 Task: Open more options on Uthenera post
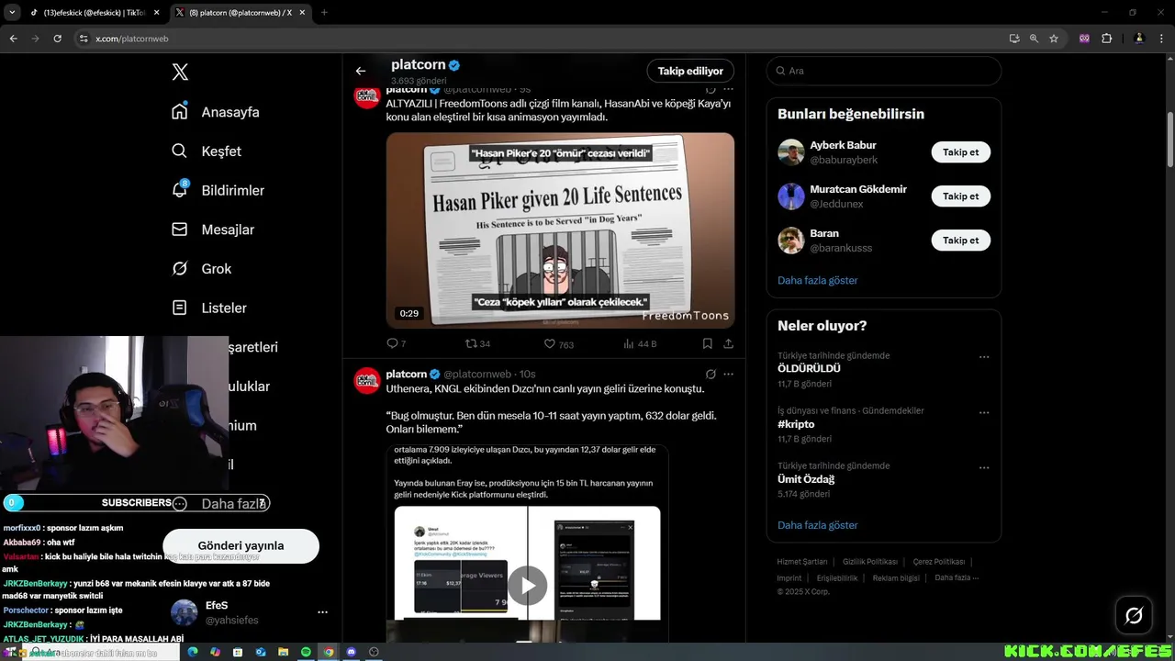728,374
